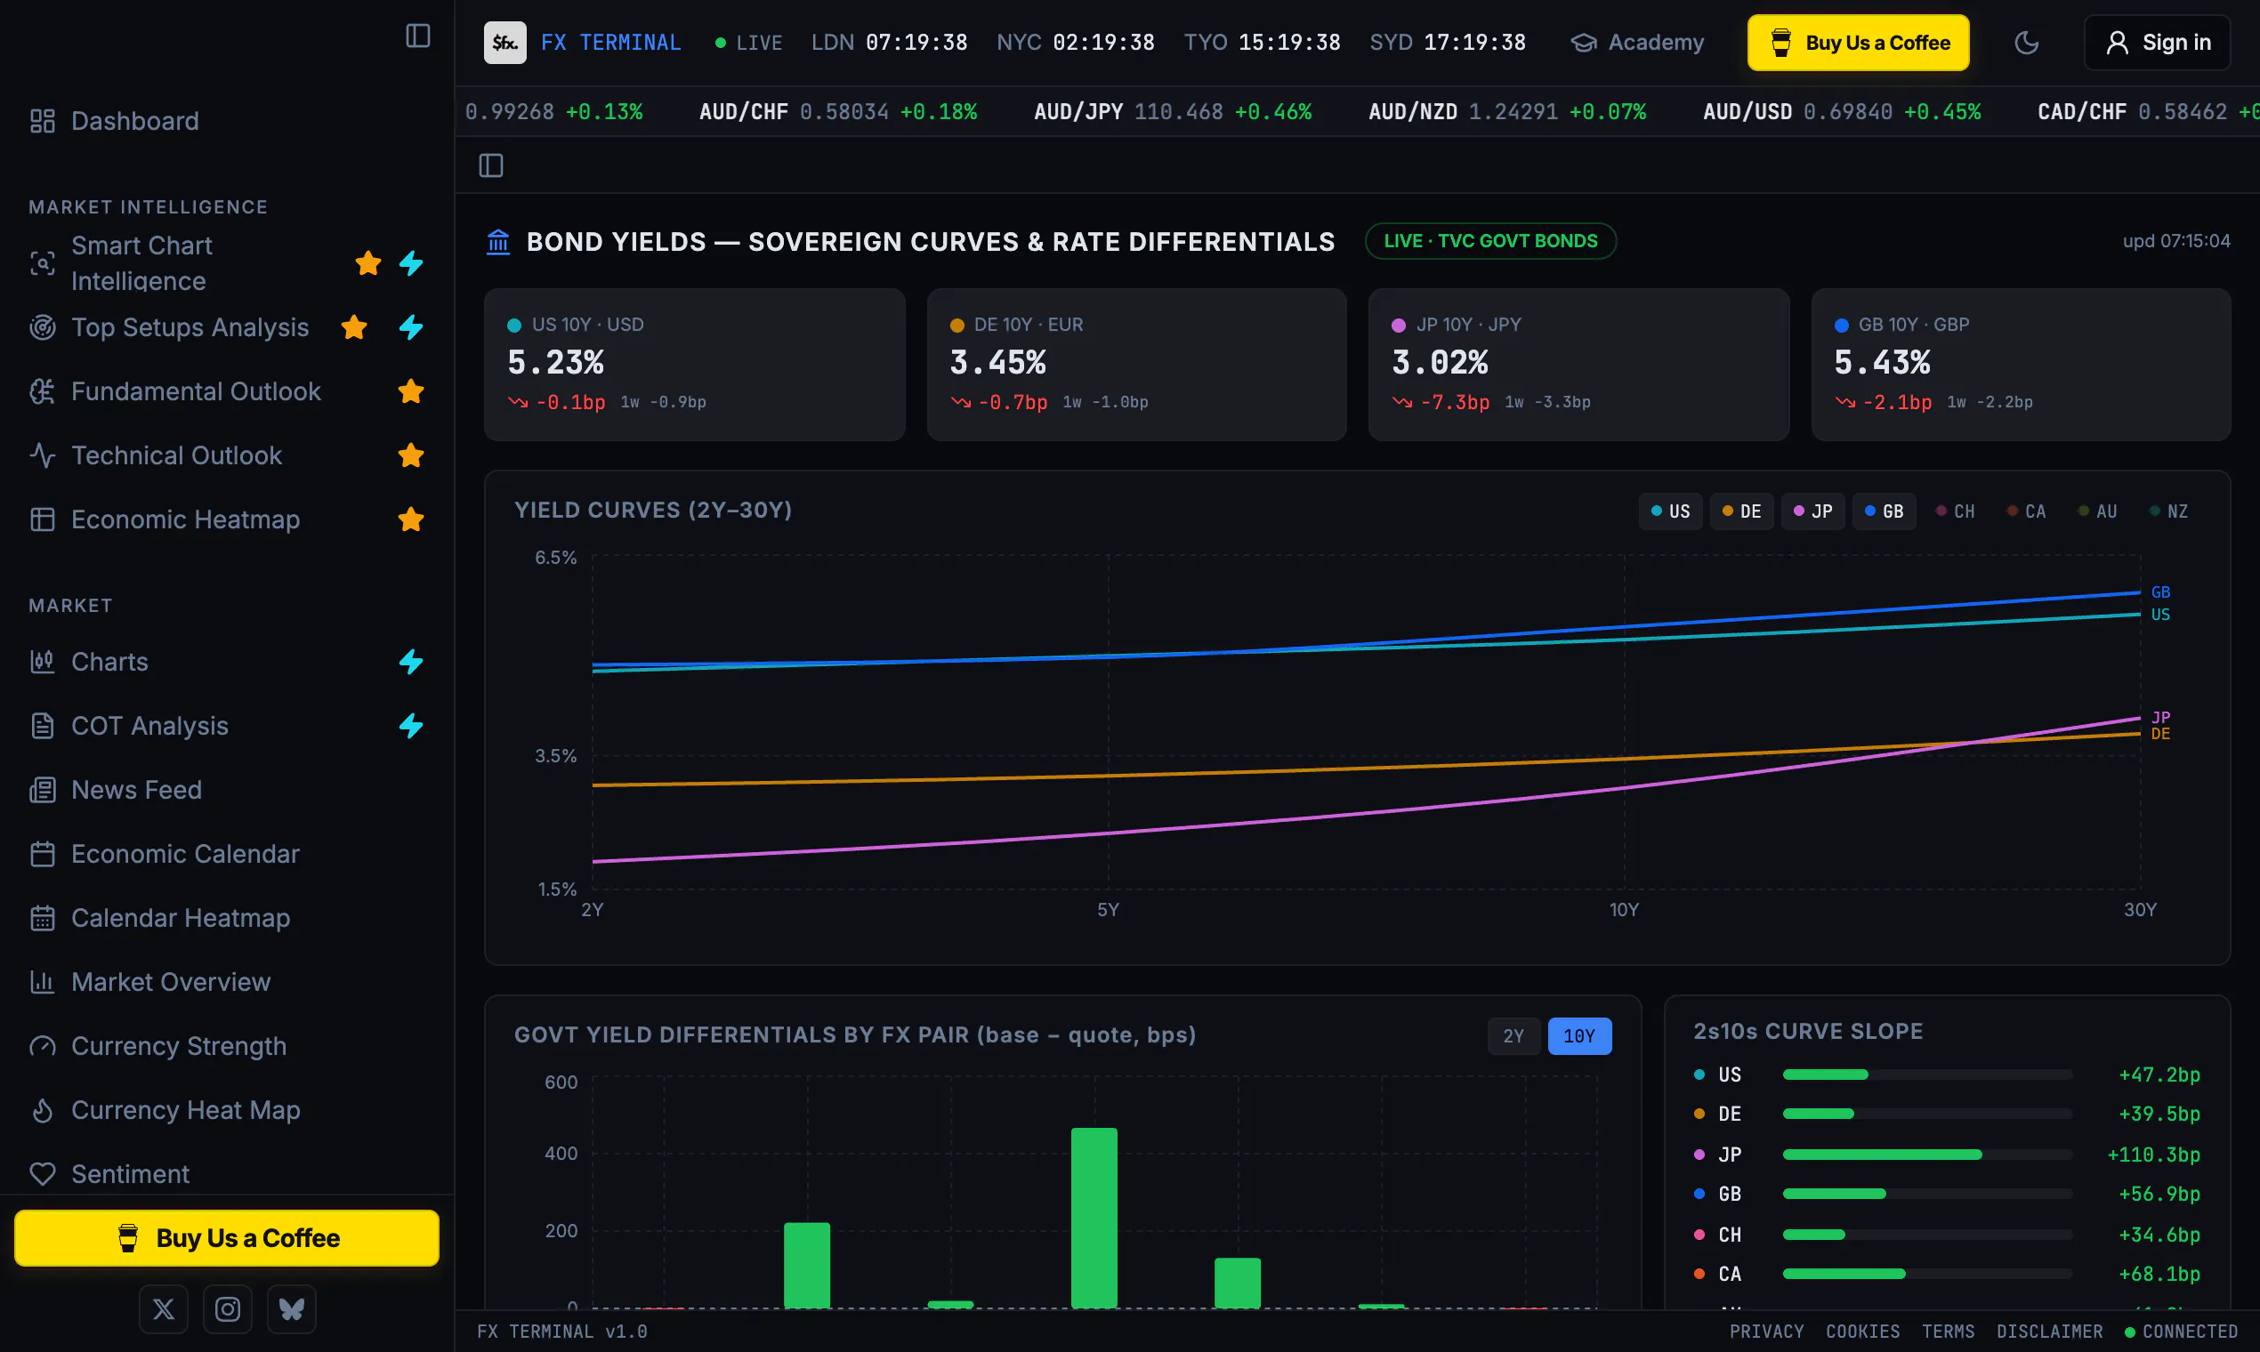2260x1352 pixels.
Task: Click the US 10Y yield card
Action: point(694,365)
